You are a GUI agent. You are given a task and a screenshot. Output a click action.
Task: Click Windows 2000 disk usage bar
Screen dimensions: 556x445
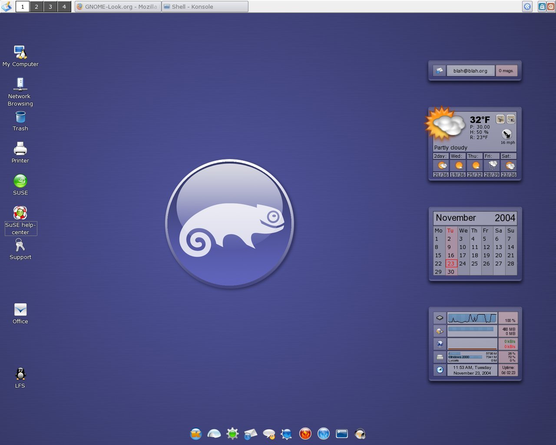click(466, 357)
